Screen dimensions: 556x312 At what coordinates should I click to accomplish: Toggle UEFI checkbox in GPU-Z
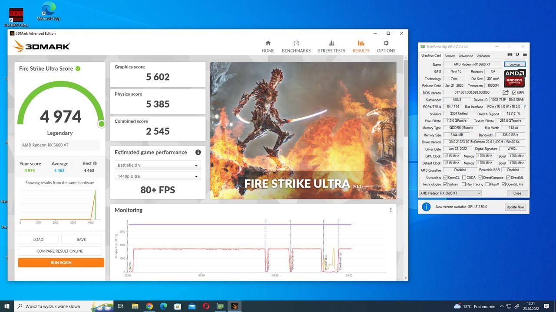(x=514, y=93)
